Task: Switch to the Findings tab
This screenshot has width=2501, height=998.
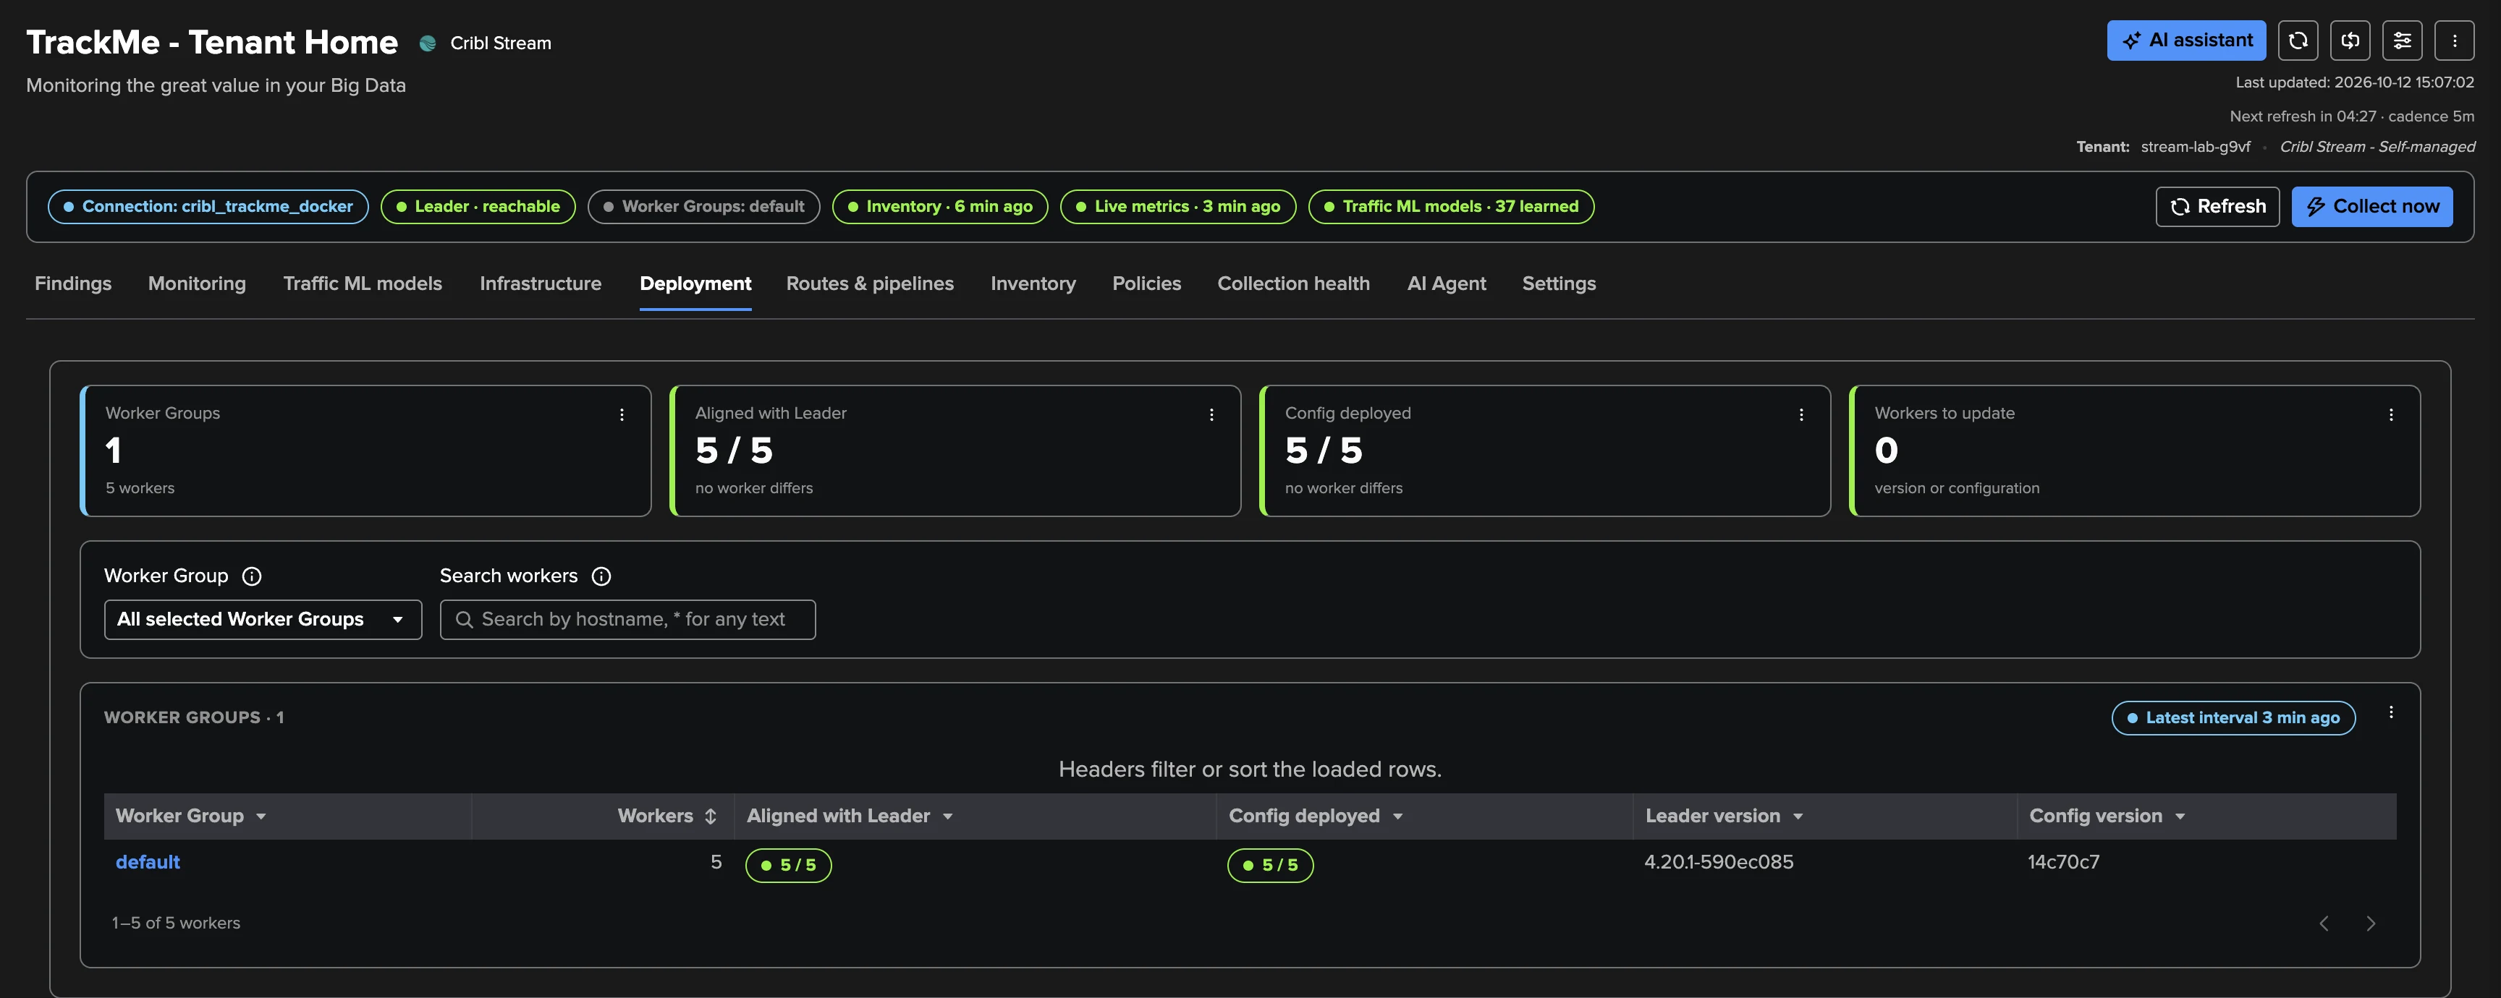Action: 73,283
